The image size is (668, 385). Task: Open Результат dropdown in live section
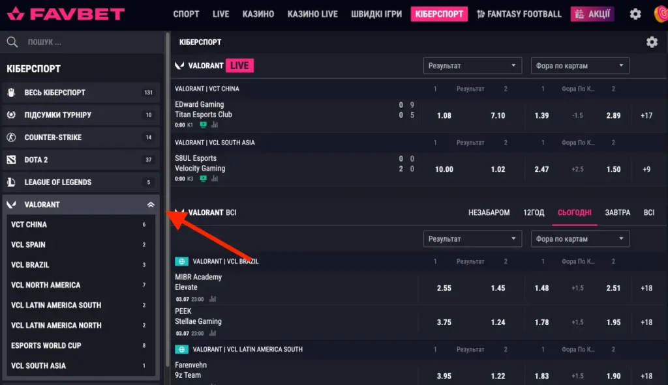point(472,66)
